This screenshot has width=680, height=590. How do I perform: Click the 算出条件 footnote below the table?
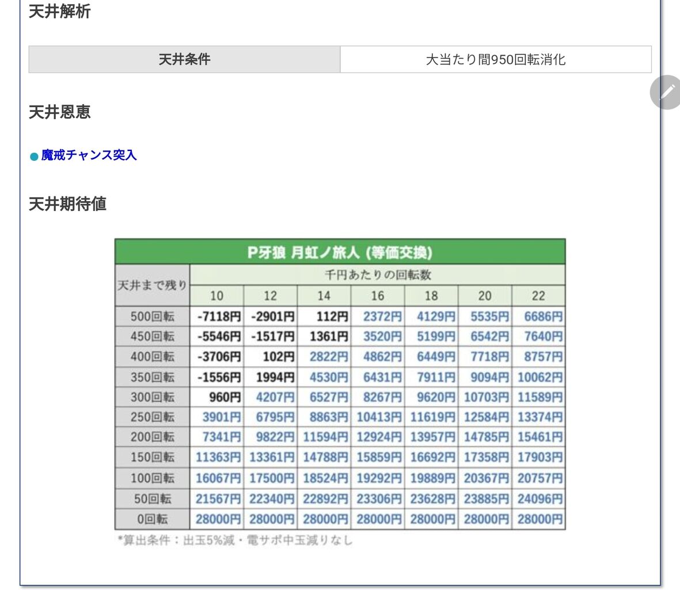click(x=235, y=540)
